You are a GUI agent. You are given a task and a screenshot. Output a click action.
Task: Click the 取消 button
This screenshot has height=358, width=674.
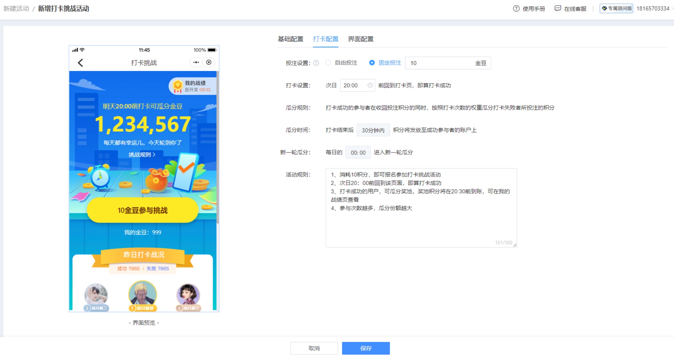pos(314,348)
